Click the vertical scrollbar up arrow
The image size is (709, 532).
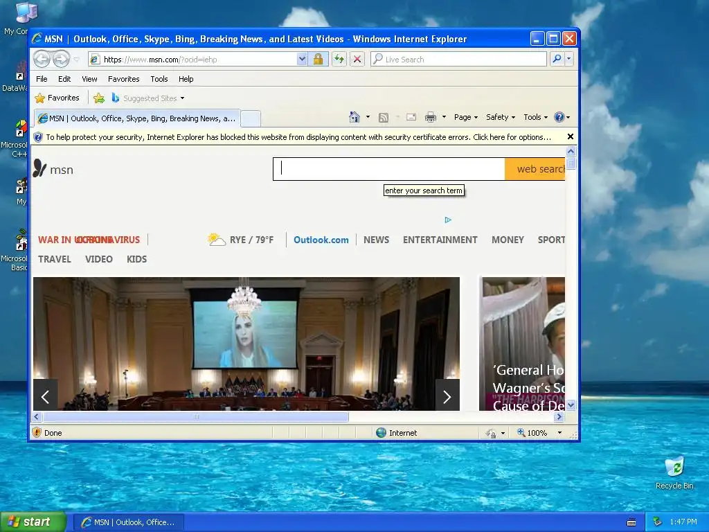[x=571, y=152]
